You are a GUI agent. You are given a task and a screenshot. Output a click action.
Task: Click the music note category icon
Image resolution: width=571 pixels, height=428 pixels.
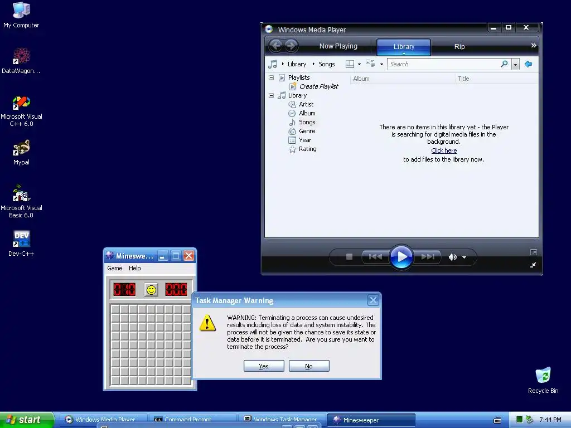tap(272, 64)
